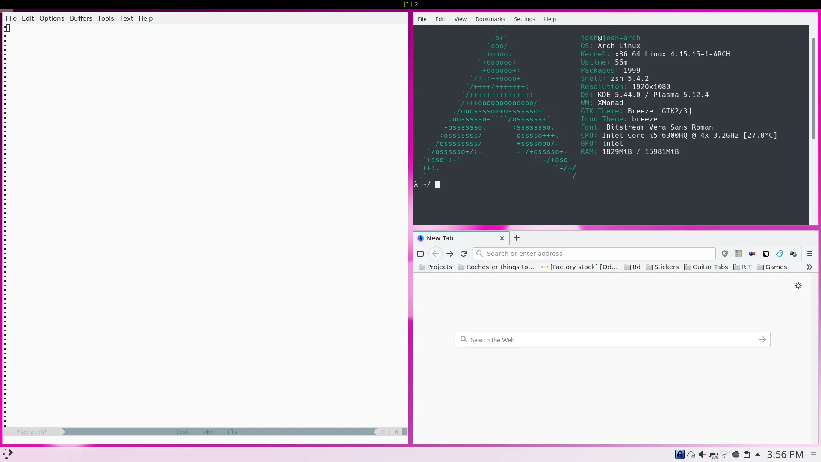
Task: Select the New Tab browser tab
Action: click(x=440, y=238)
